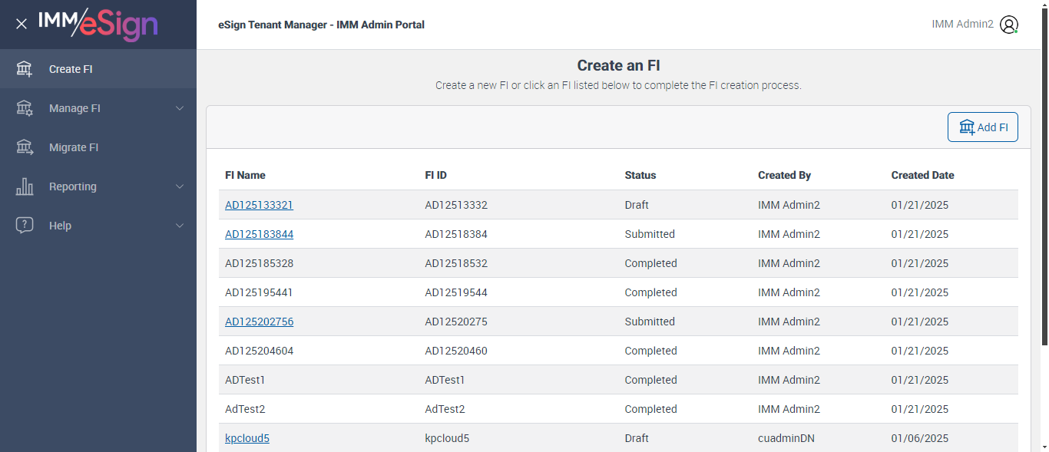
Task: Open the Manage FI menu item
Action: point(98,108)
